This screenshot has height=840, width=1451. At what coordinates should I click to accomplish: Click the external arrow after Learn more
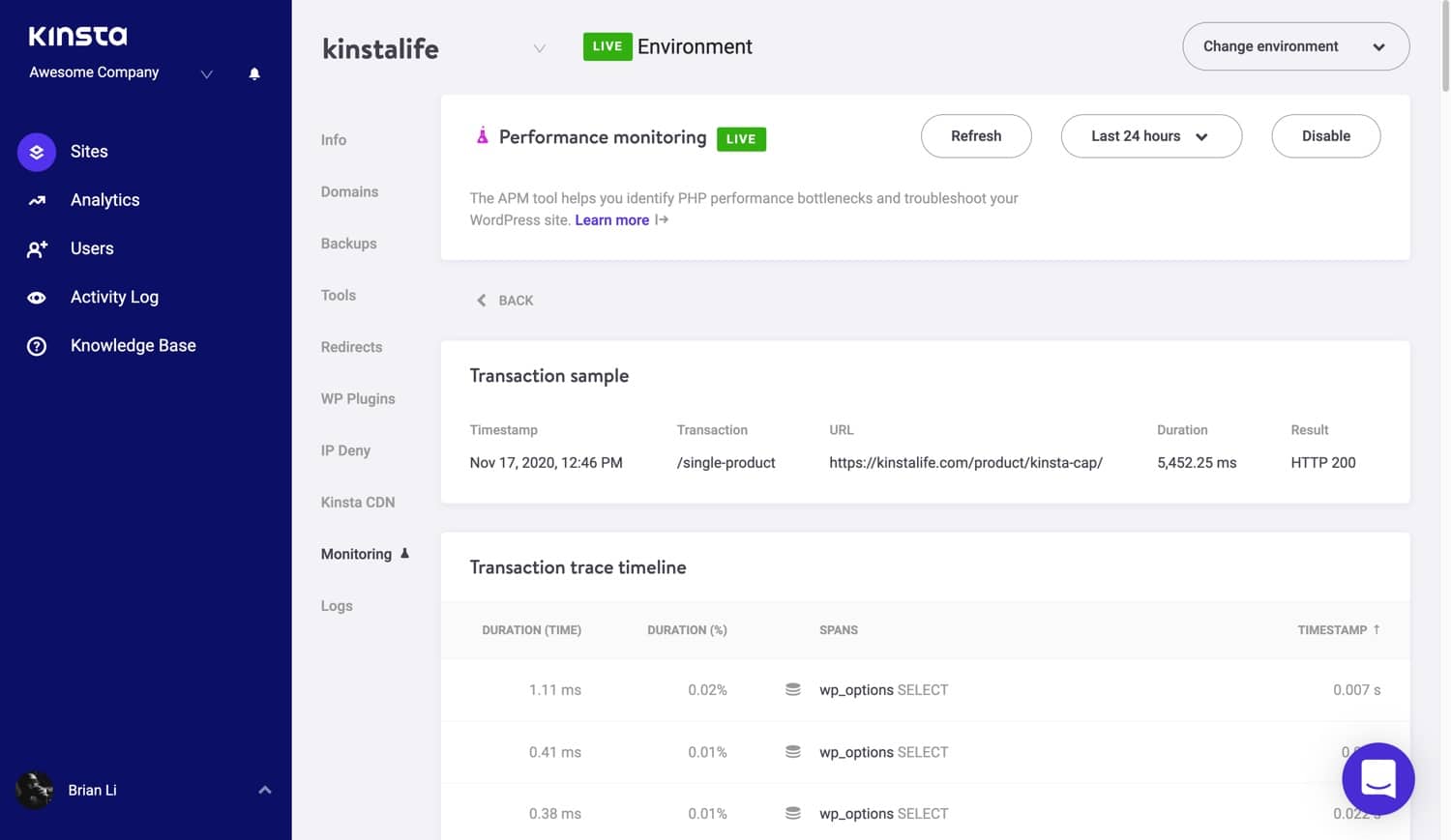[x=662, y=219]
